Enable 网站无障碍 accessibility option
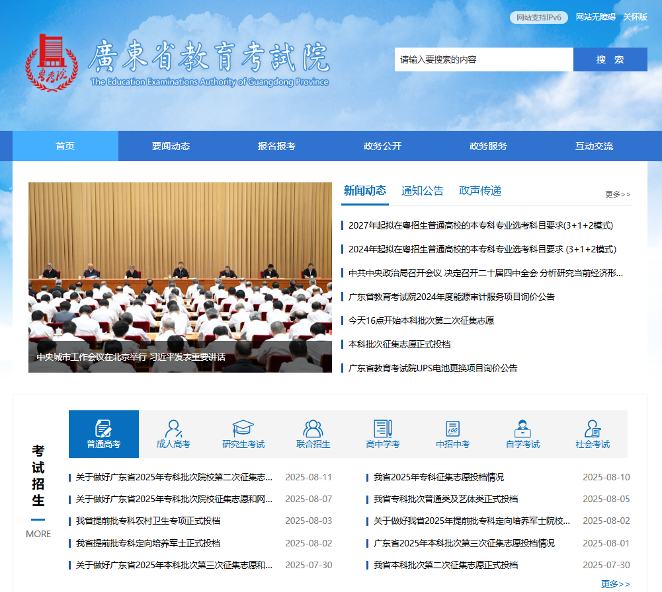This screenshot has height=592, width=662. (595, 17)
